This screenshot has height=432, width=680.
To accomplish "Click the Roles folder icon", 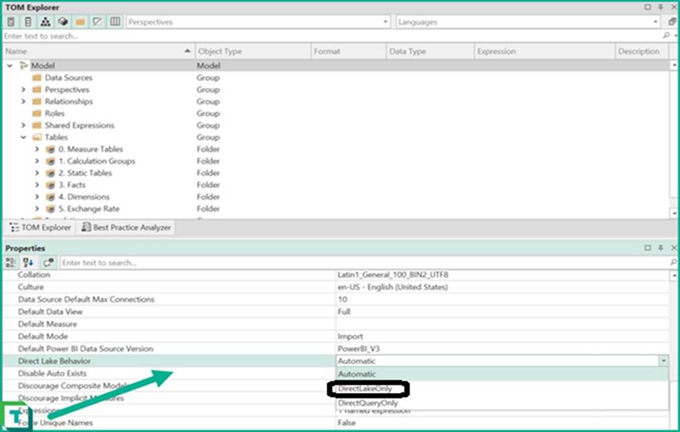I will (x=37, y=113).
